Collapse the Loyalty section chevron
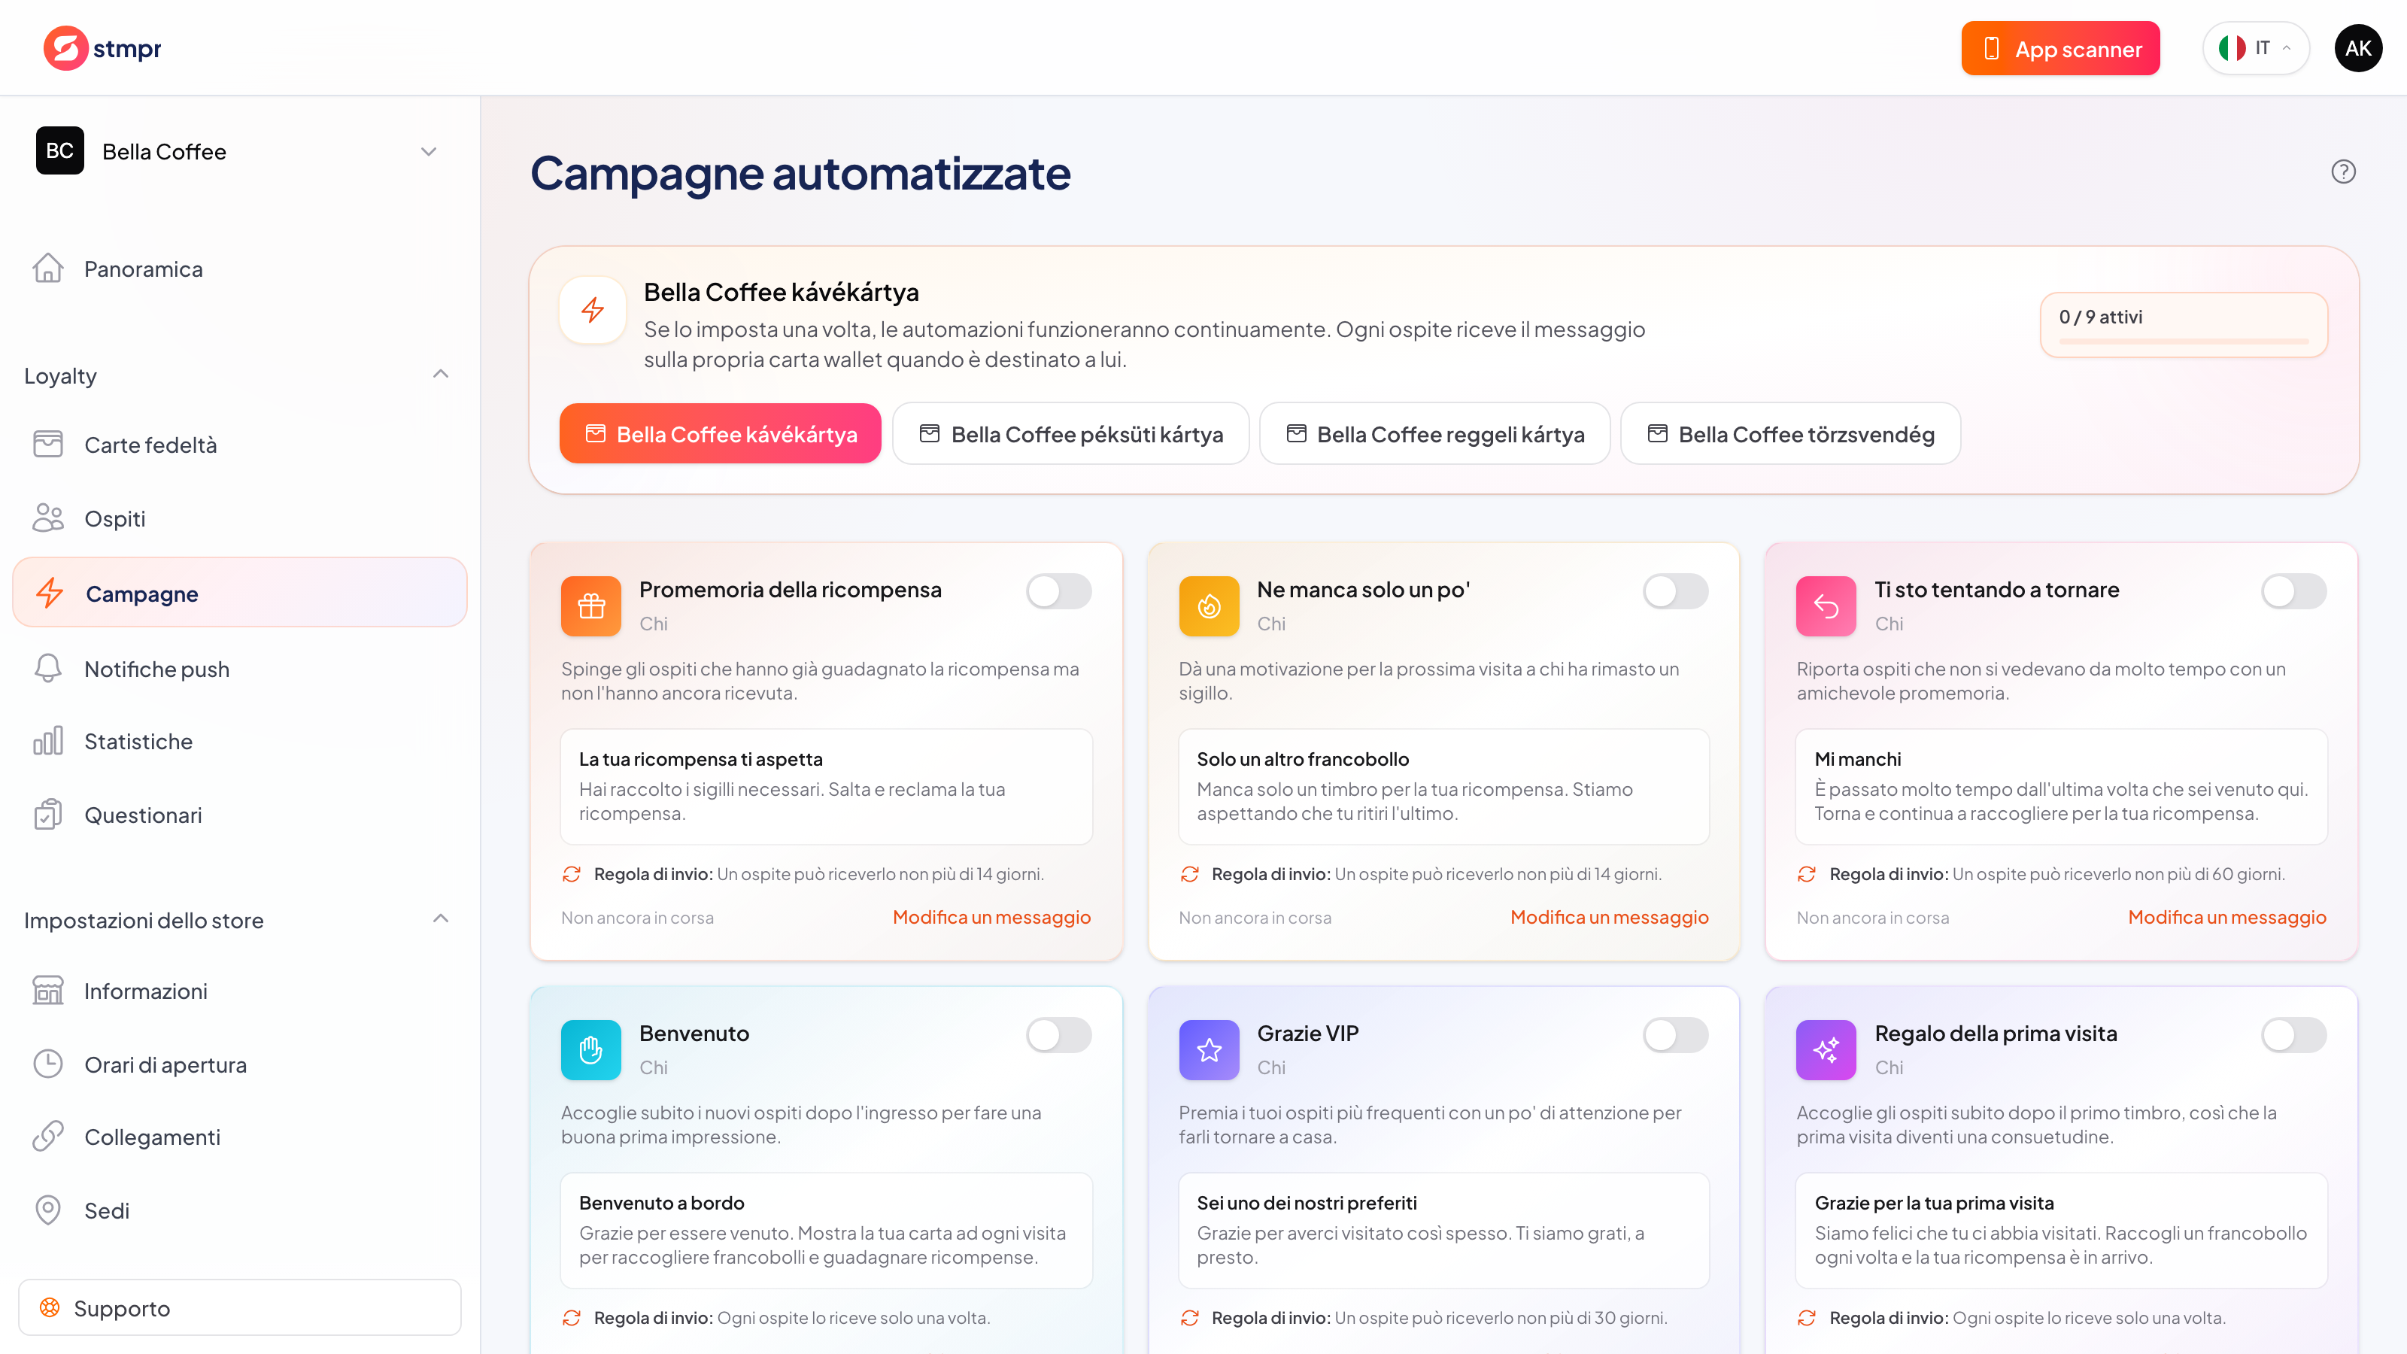Viewport: 2407px width, 1354px height. tap(441, 374)
